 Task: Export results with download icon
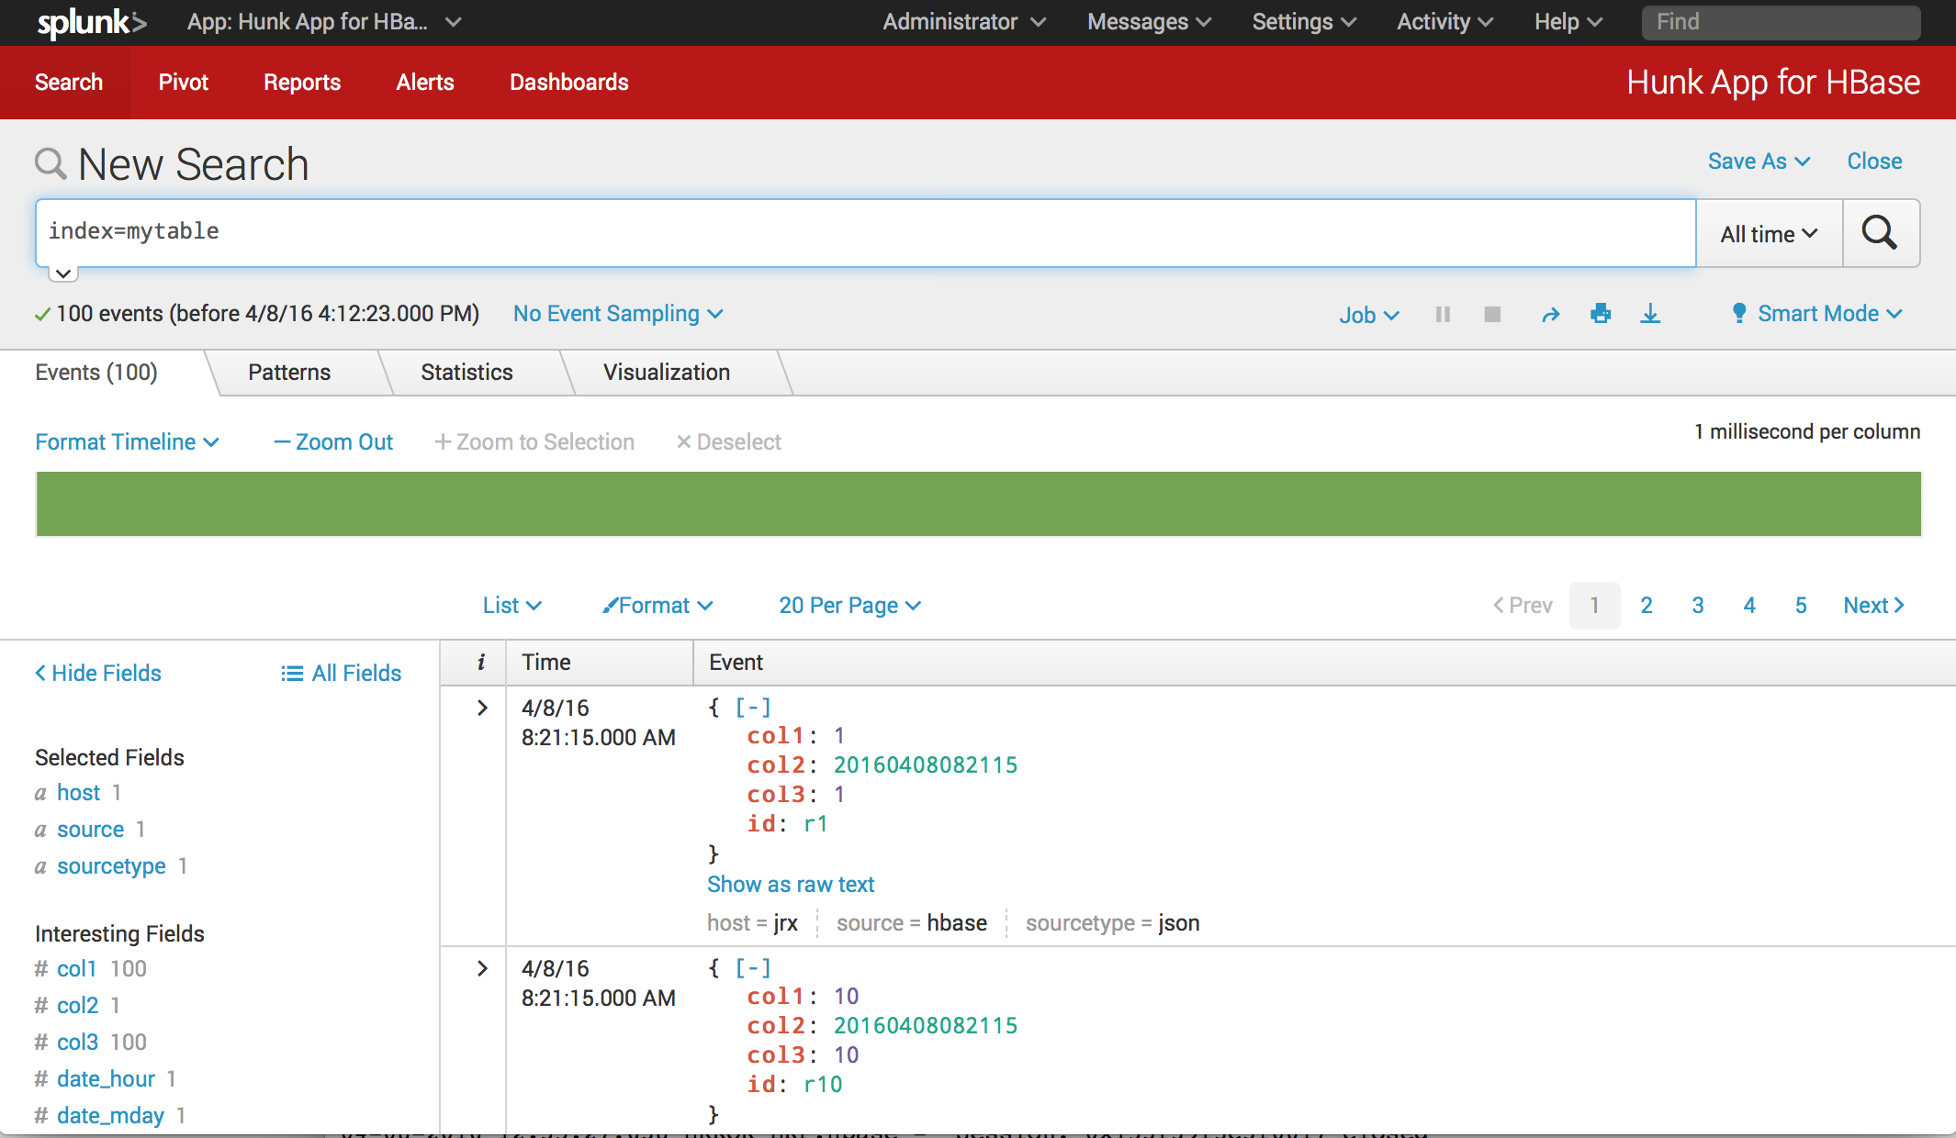(x=1650, y=314)
